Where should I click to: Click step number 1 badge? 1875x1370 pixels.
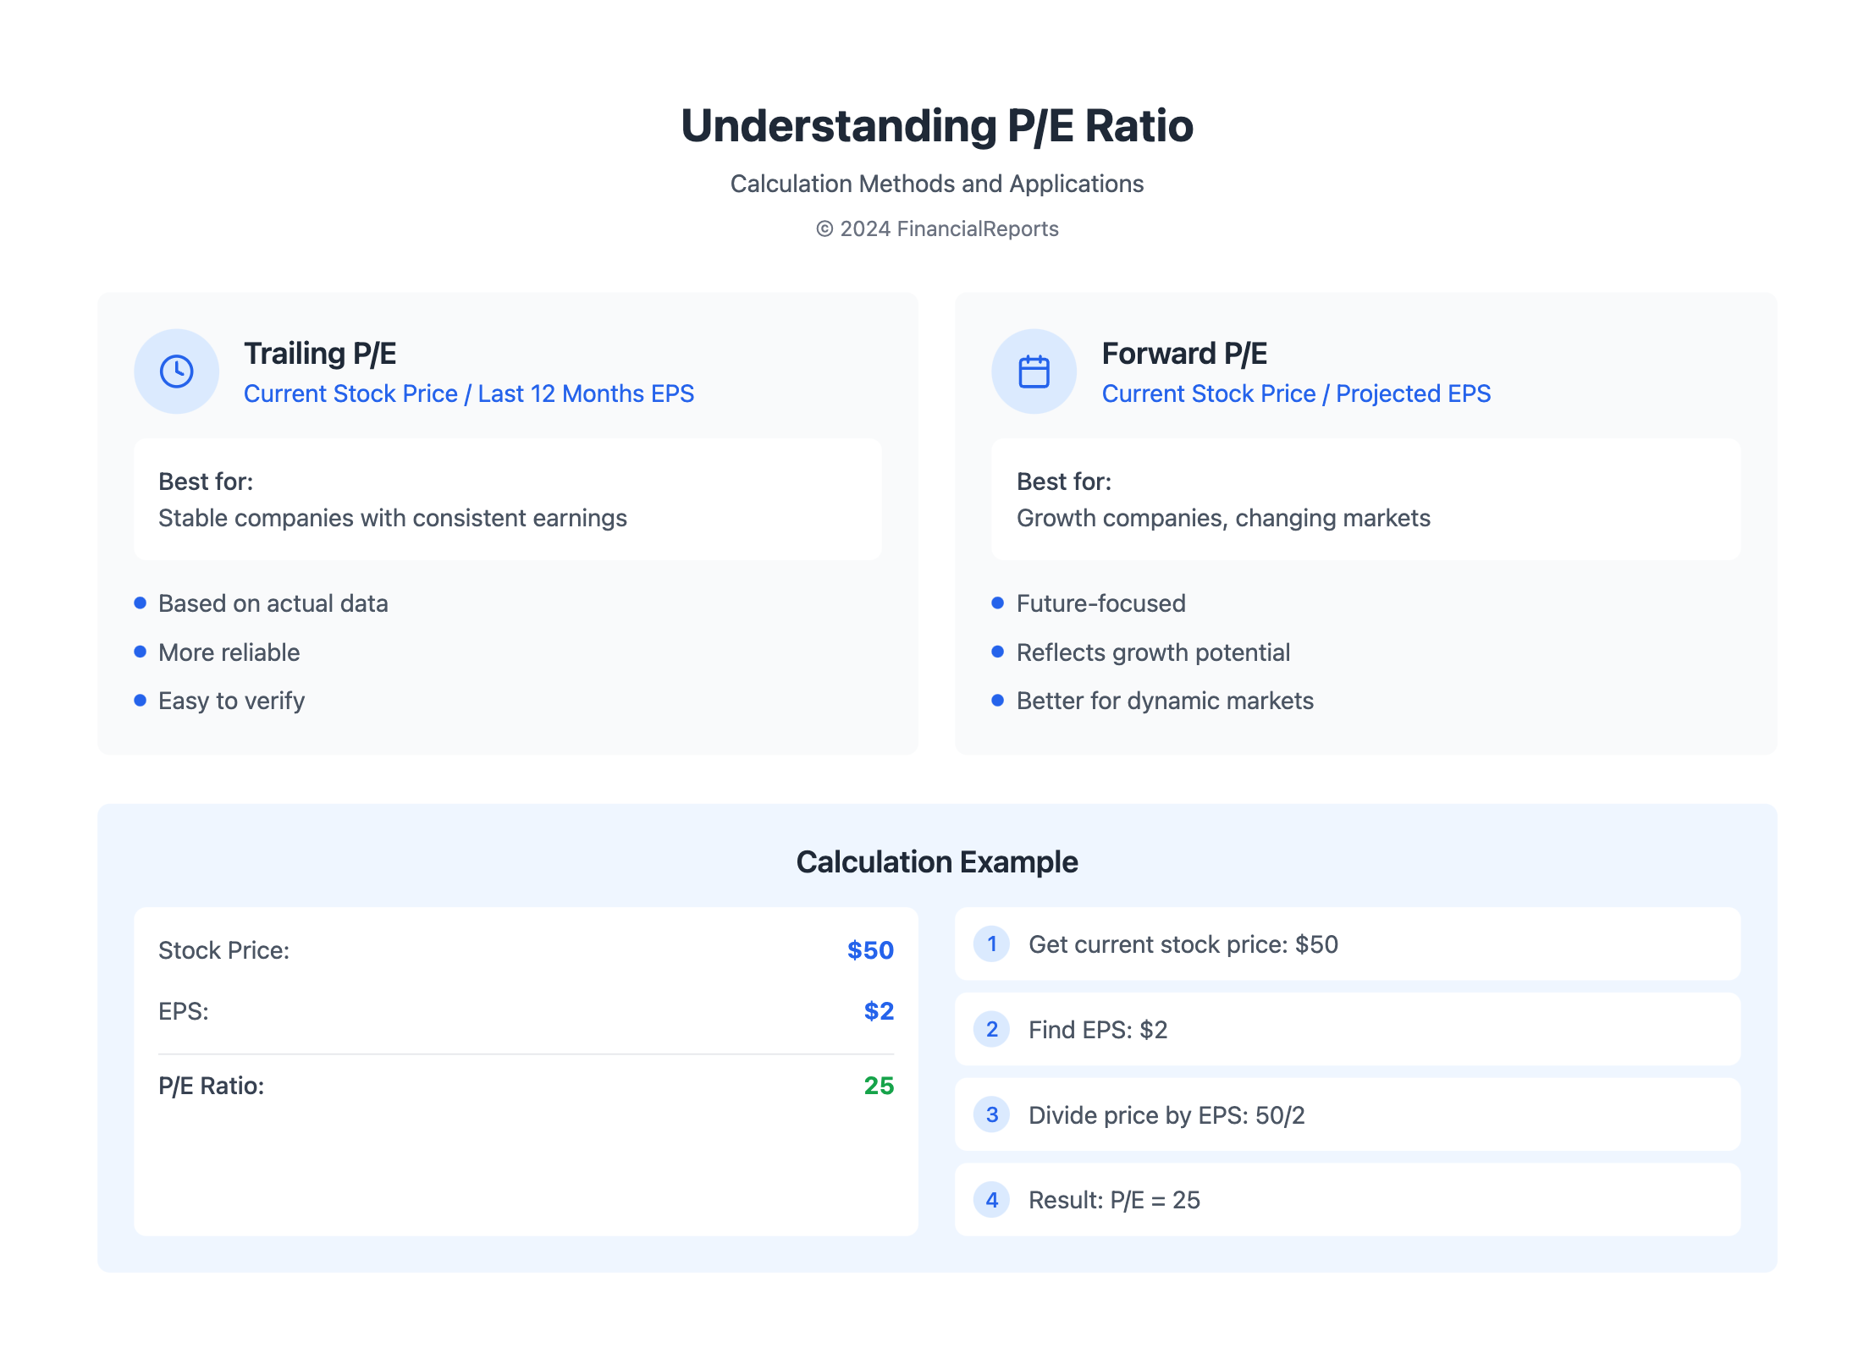pyautogui.click(x=991, y=944)
